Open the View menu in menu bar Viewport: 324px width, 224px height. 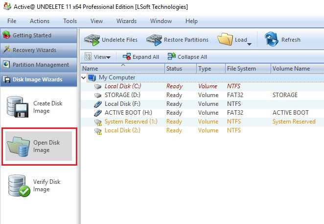click(96, 21)
